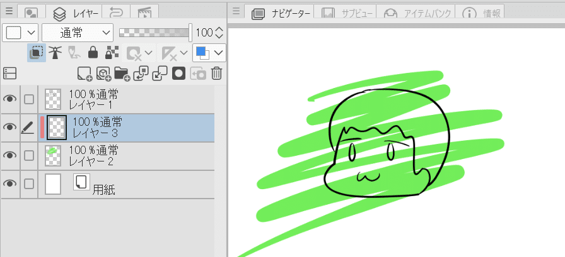Open the navigator panel hamburger menu

[236, 11]
